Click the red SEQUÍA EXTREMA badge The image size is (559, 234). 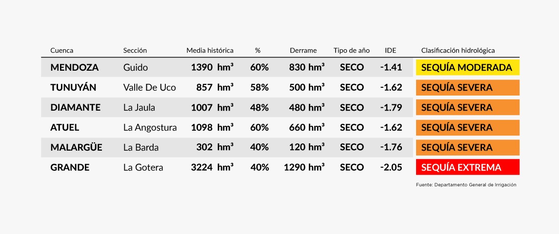(x=467, y=167)
